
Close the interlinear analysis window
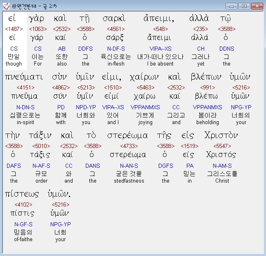[x=257, y=6]
